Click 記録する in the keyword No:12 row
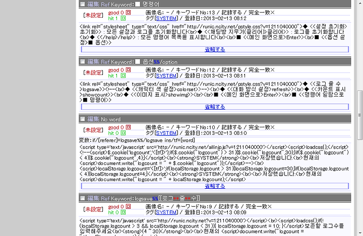 231,70
